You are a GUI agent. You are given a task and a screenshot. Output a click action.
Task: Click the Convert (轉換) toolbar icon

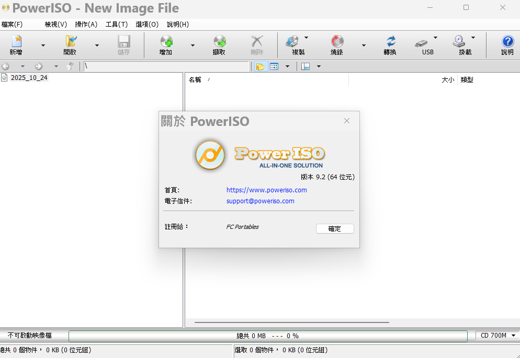point(390,42)
